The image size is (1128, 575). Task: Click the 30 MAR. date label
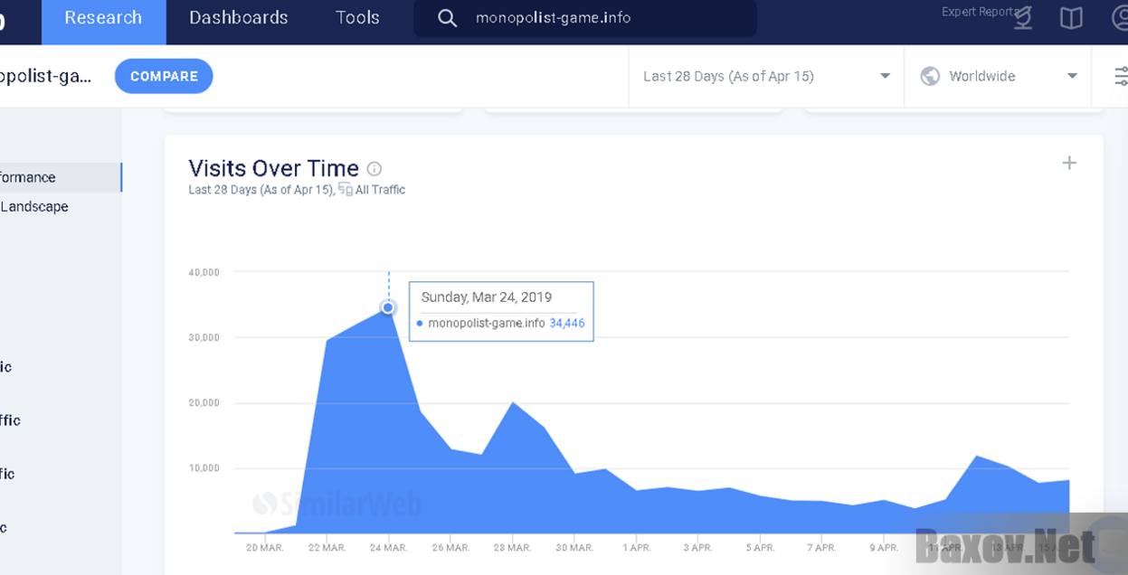click(x=574, y=548)
